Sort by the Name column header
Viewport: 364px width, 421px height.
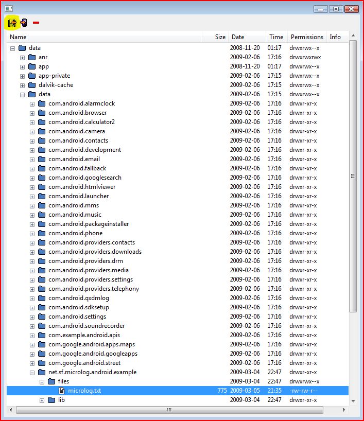tap(104, 37)
